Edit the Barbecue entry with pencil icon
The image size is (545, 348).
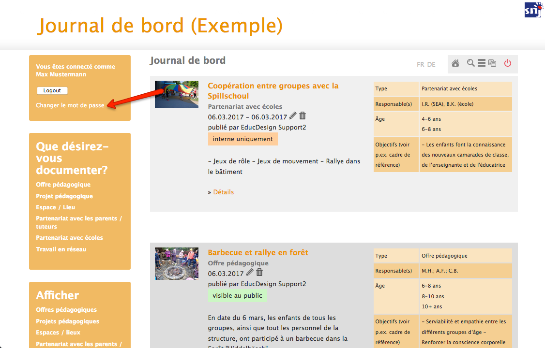250,273
